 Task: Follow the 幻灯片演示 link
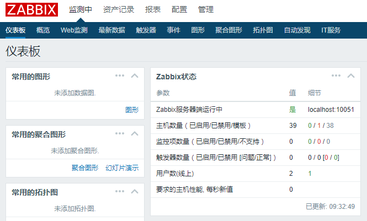click(x=122, y=168)
